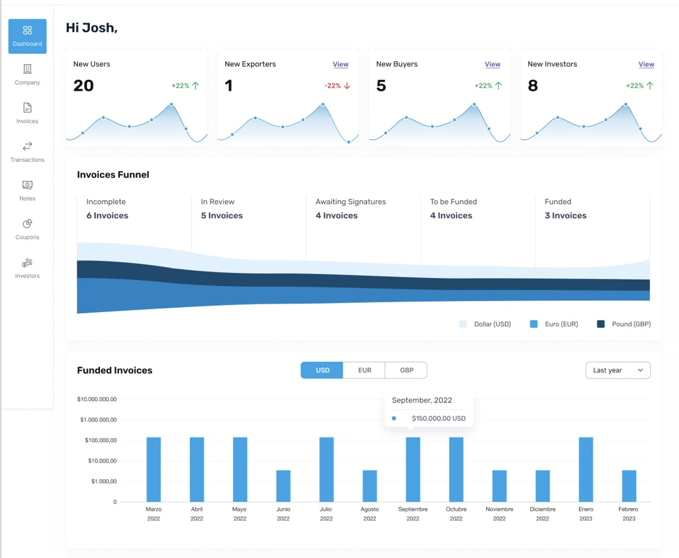The image size is (679, 558).
Task: Open Coupons pie chart icon
Action: point(27,223)
